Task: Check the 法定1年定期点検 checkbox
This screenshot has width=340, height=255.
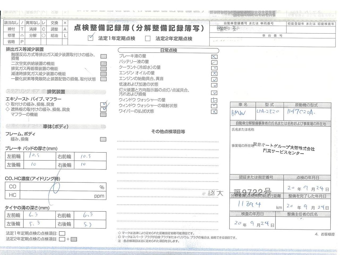Action: coord(91,38)
